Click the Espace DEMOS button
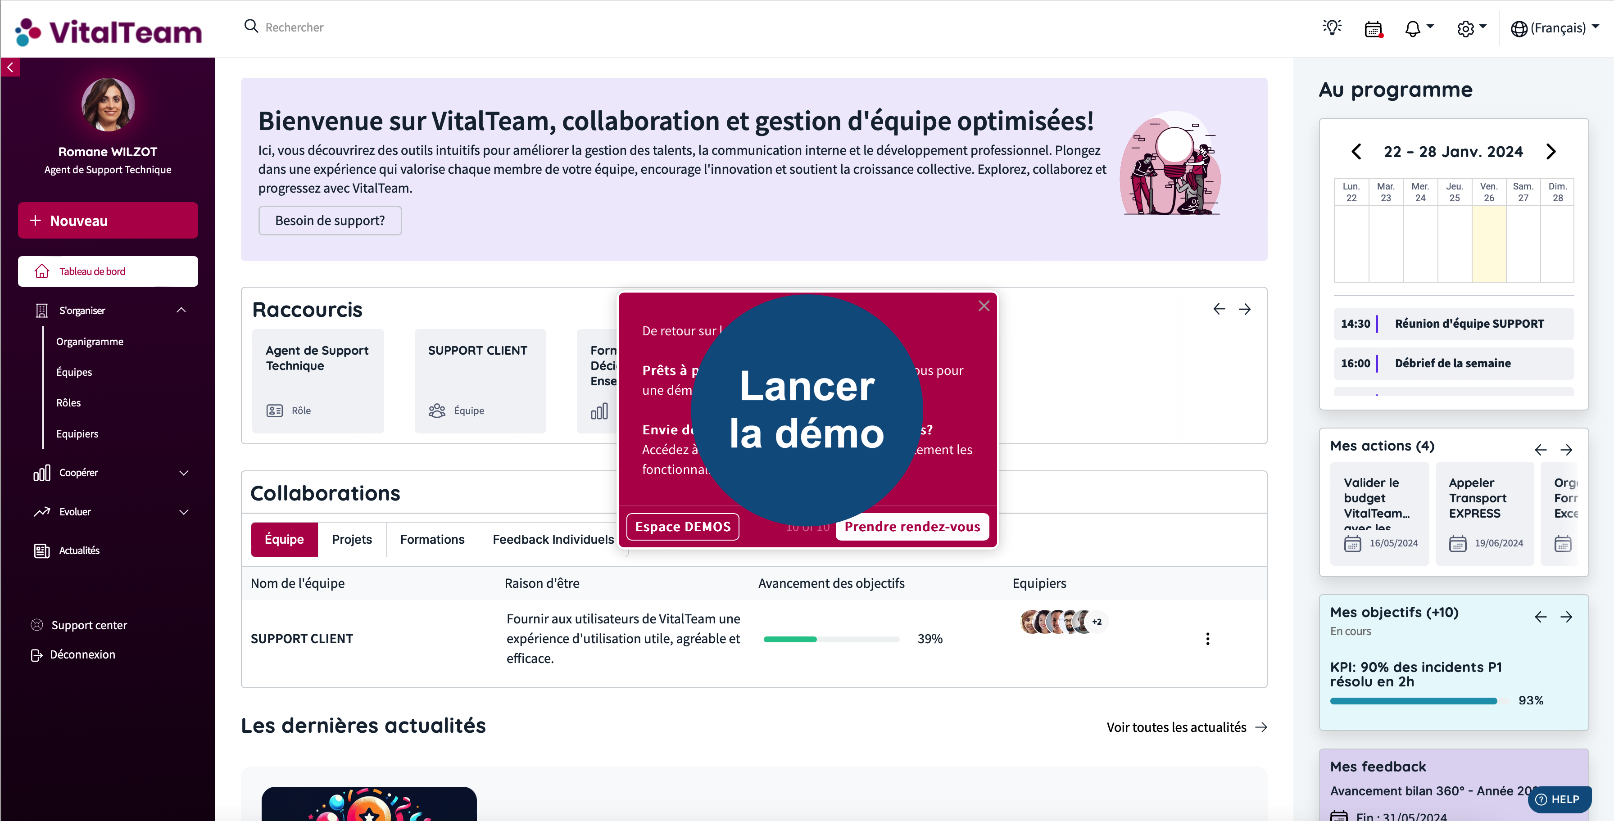The width and height of the screenshot is (1614, 821). [x=683, y=526]
